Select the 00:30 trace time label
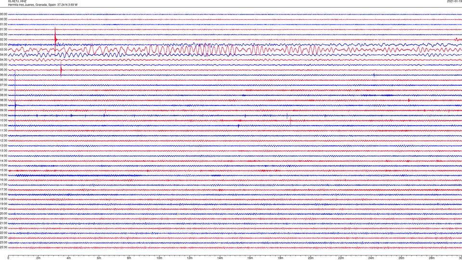 (x=3, y=19)
